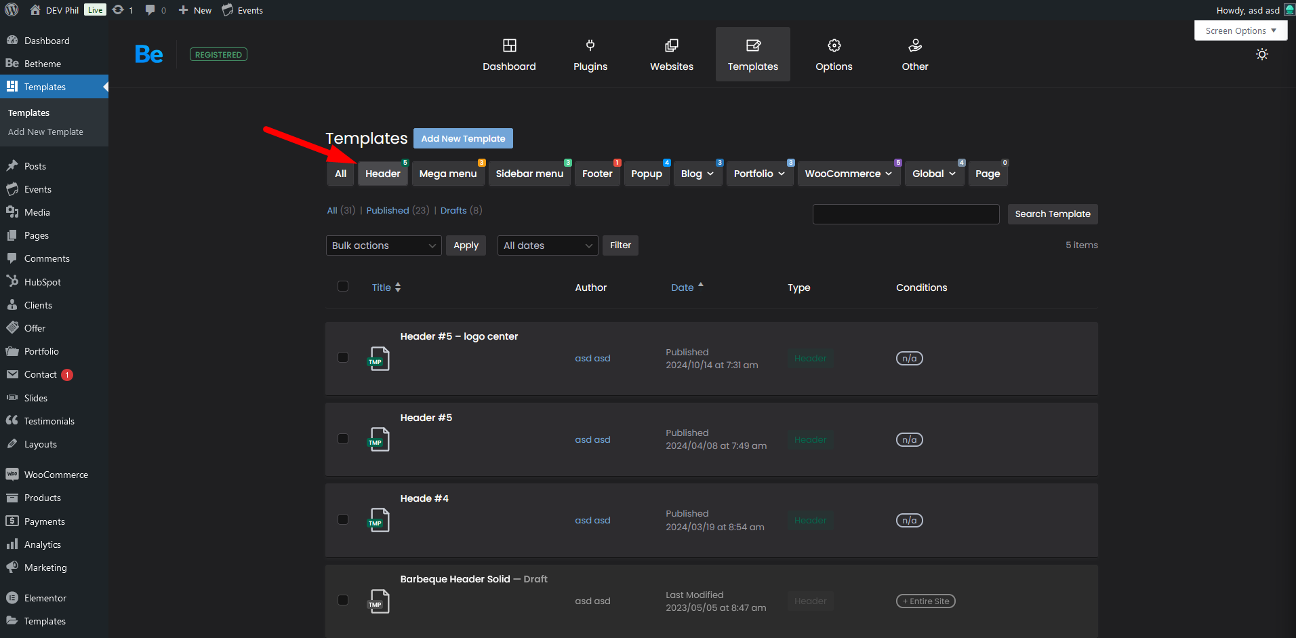The height and width of the screenshot is (638, 1296).
Task: Open Betheme Templates tab in top navigation
Action: tap(753, 54)
